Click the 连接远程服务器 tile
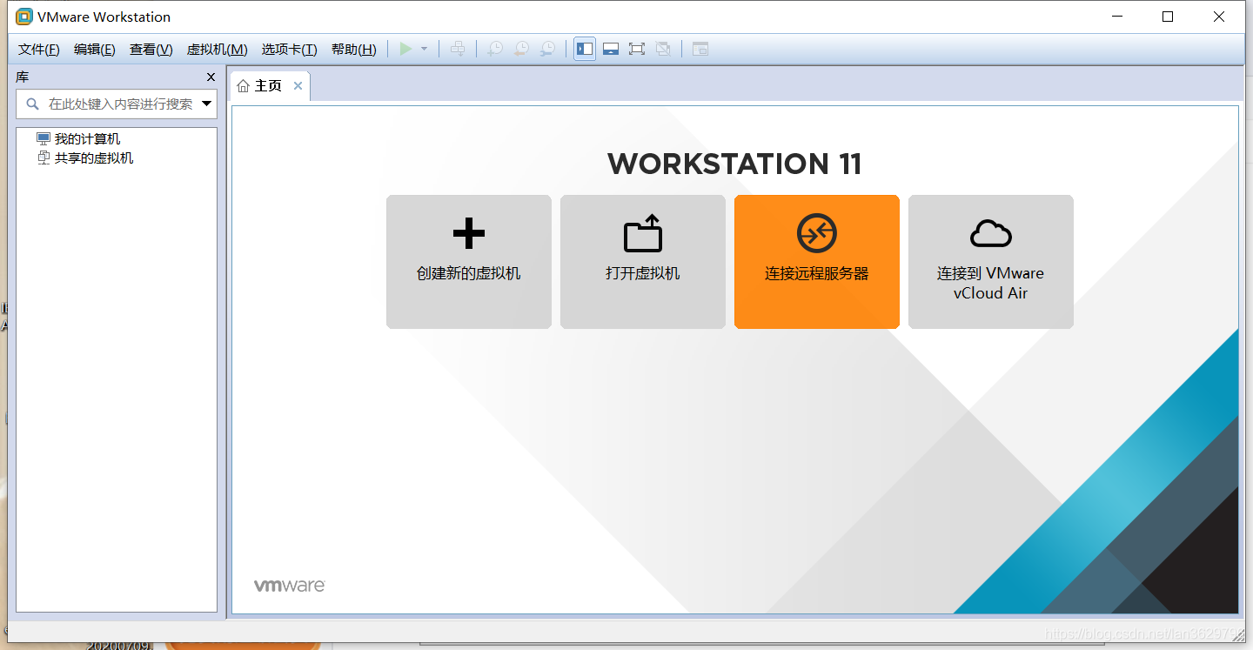This screenshot has height=650, width=1253. coord(817,262)
